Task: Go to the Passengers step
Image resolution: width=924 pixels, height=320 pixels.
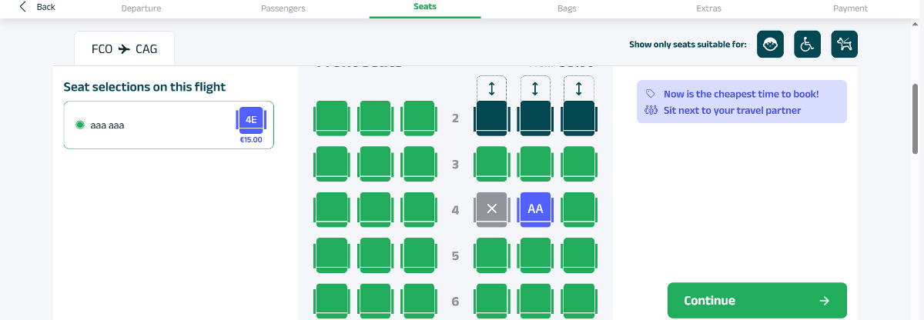Action: click(283, 8)
